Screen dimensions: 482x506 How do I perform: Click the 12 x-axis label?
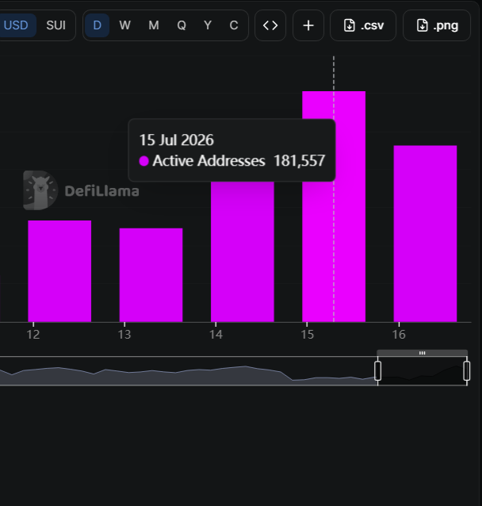[33, 335]
